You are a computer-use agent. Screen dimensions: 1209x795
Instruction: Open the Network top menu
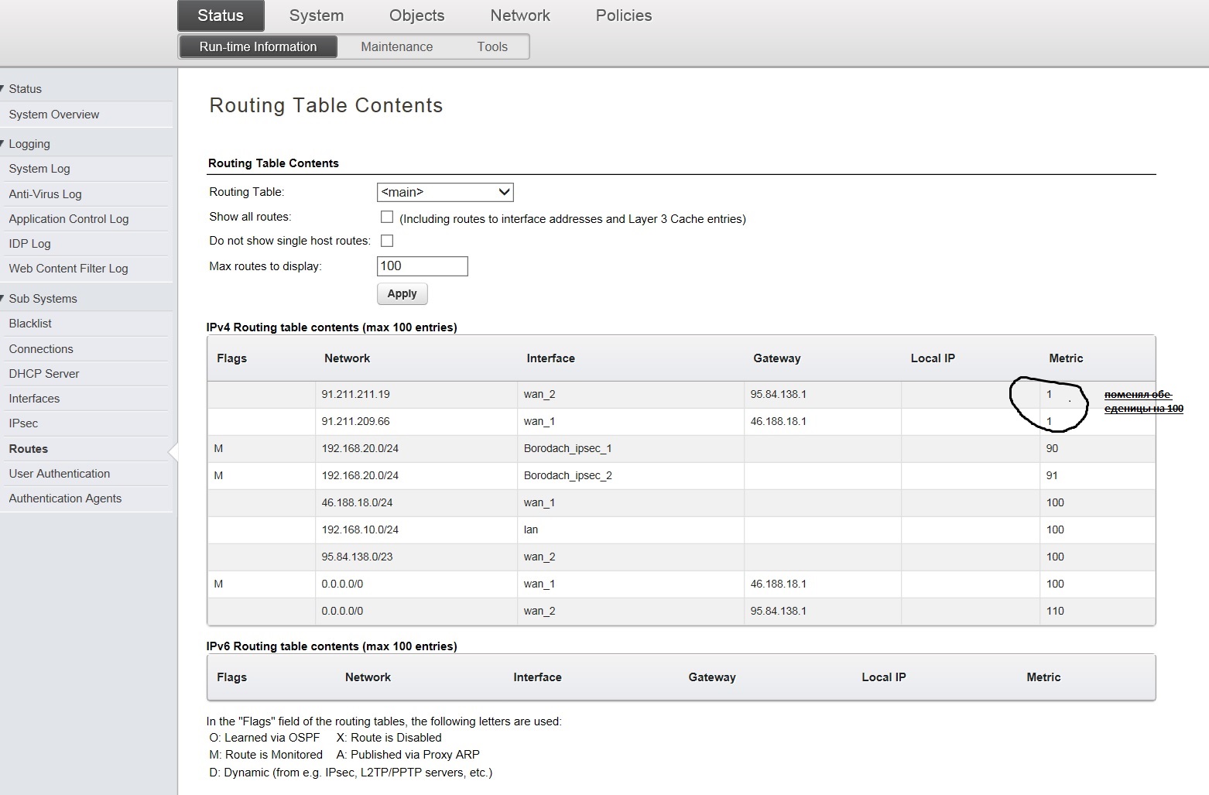coord(520,15)
